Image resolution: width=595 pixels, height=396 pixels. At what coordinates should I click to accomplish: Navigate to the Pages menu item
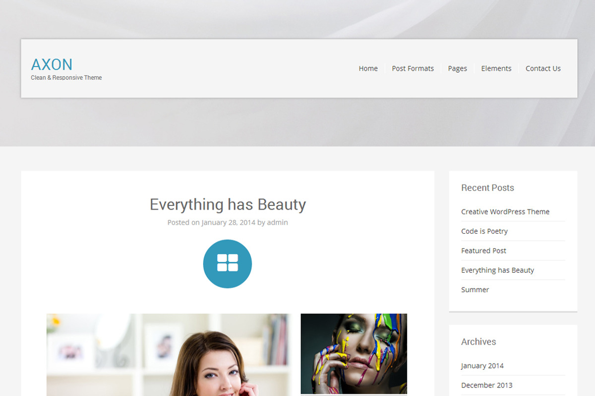(x=457, y=68)
